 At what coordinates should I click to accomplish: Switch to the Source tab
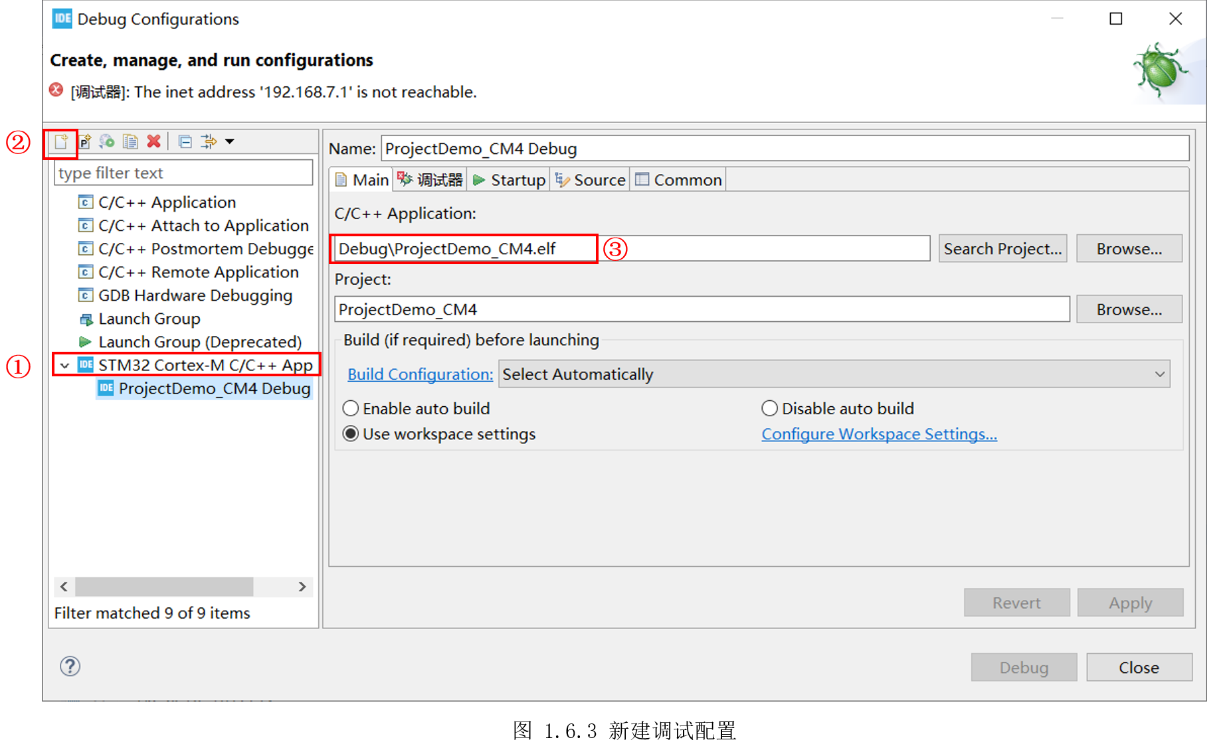[591, 180]
